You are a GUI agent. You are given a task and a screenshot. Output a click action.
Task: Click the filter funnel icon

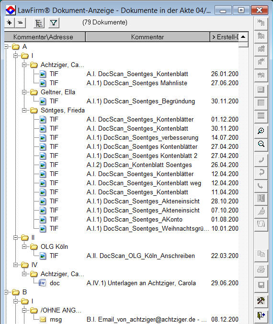click(54, 22)
